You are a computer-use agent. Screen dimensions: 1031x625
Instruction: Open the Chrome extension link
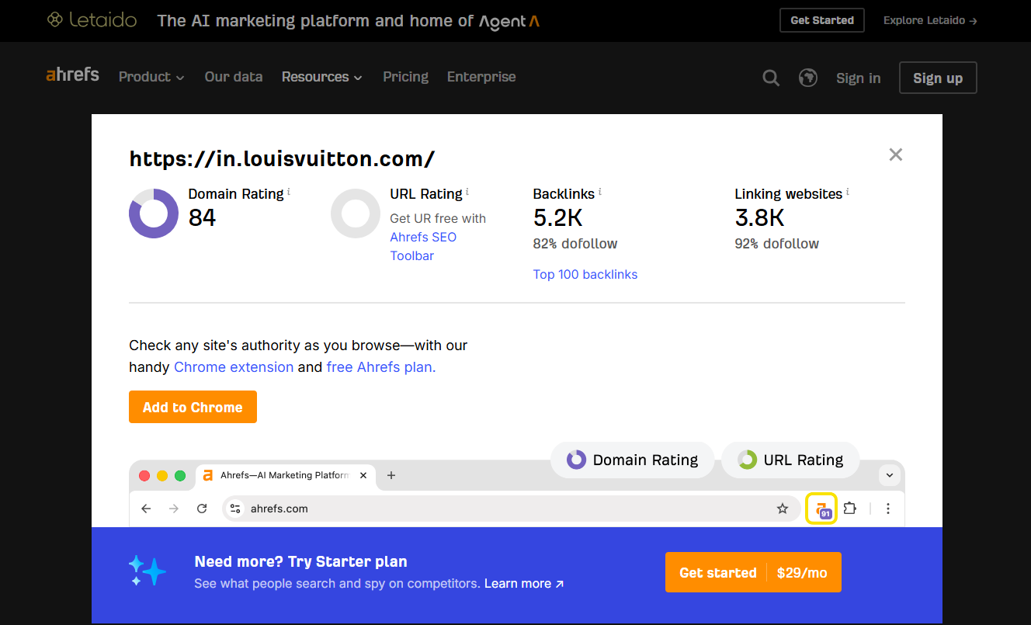[234, 367]
